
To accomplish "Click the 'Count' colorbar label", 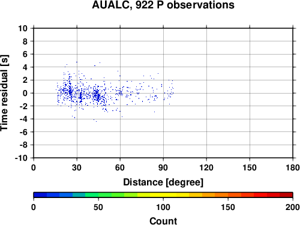I will (x=163, y=221).
